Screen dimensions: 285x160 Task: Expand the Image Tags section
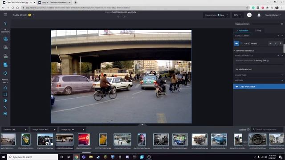(x=282, y=75)
